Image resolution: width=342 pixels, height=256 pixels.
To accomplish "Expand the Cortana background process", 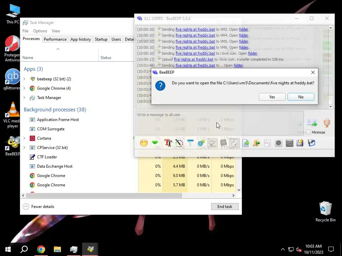I will coord(24,138).
